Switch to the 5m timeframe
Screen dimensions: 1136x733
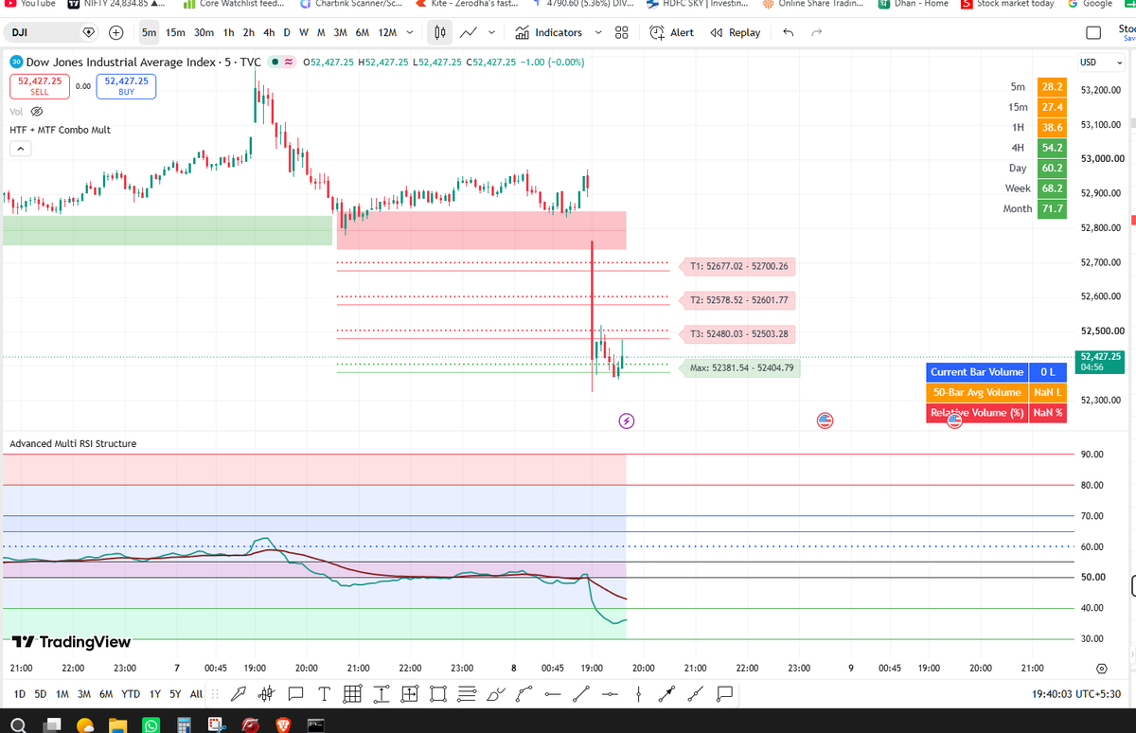coord(149,32)
